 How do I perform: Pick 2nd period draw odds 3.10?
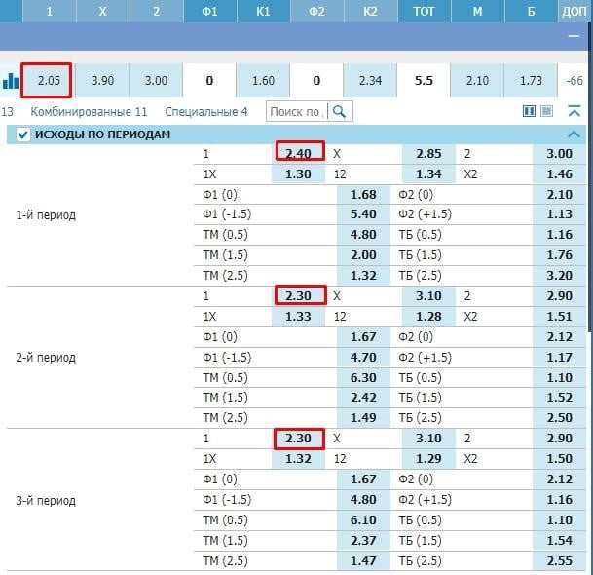click(x=428, y=296)
